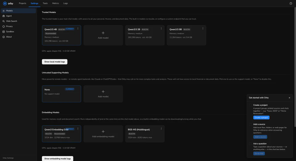Viewport: 296px width, 161px height.
Task: Click '11,264 tokens · est. 9.4 GB' text
Action: 181,37
